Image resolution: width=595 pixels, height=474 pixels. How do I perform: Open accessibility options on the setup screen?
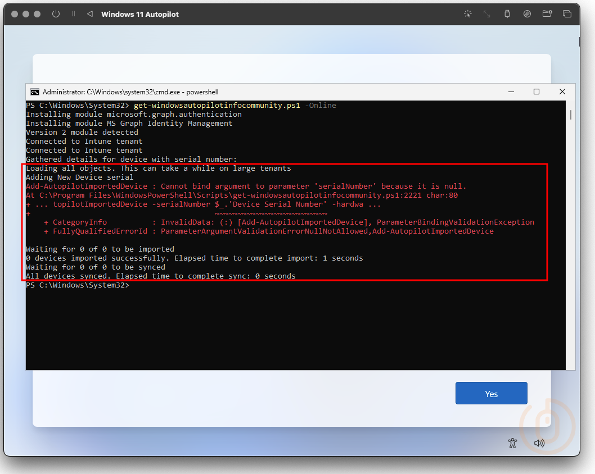click(512, 443)
